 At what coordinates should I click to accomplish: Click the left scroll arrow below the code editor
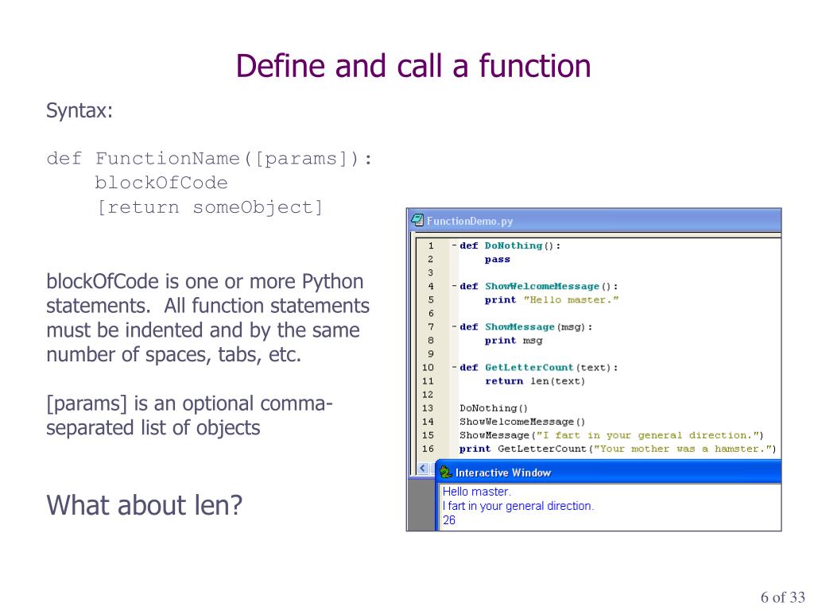click(423, 469)
